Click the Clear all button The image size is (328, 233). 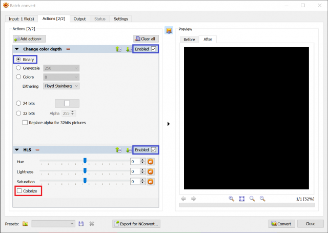point(146,39)
